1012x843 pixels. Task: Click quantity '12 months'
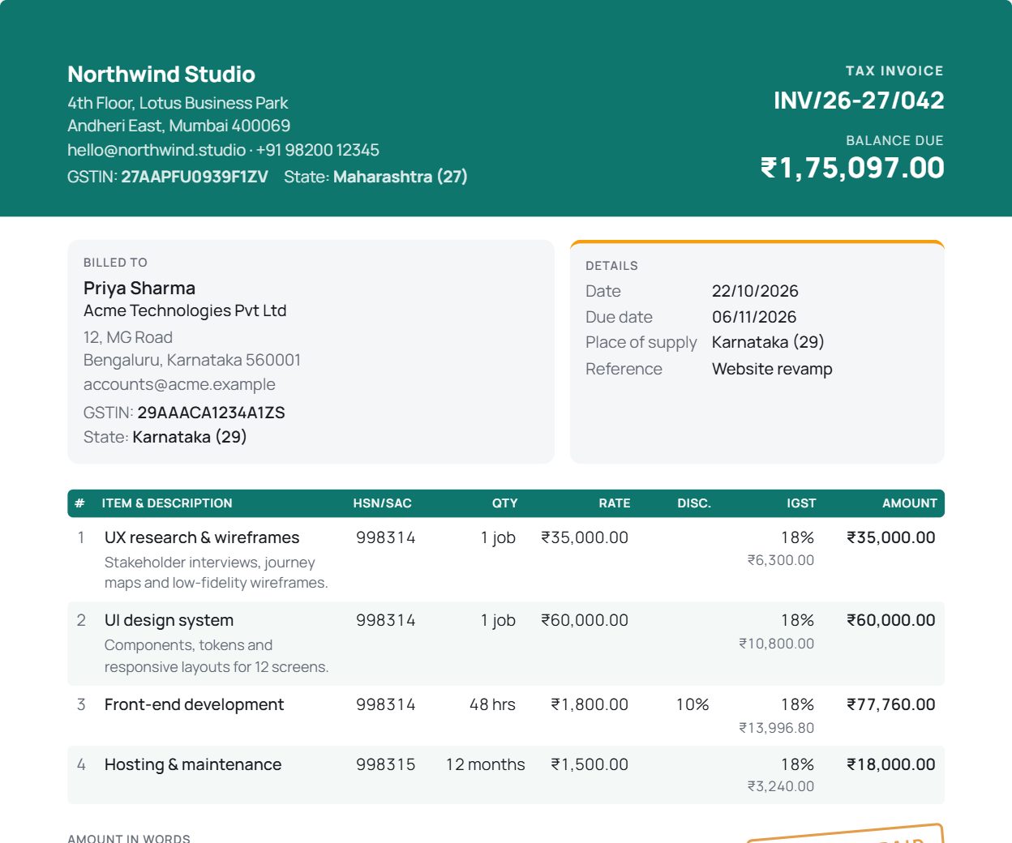[486, 764]
